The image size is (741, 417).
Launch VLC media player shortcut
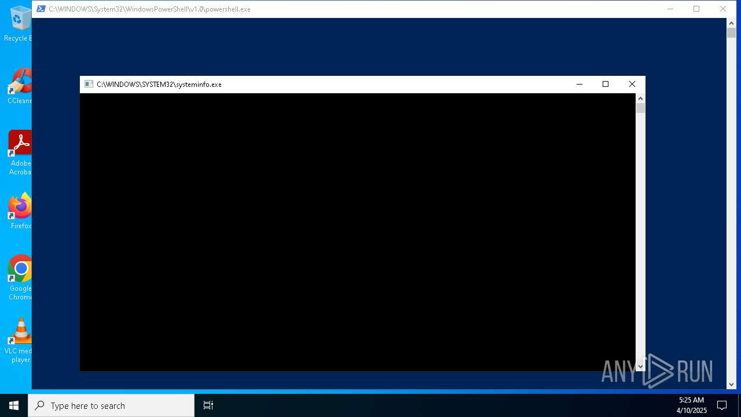coord(19,340)
